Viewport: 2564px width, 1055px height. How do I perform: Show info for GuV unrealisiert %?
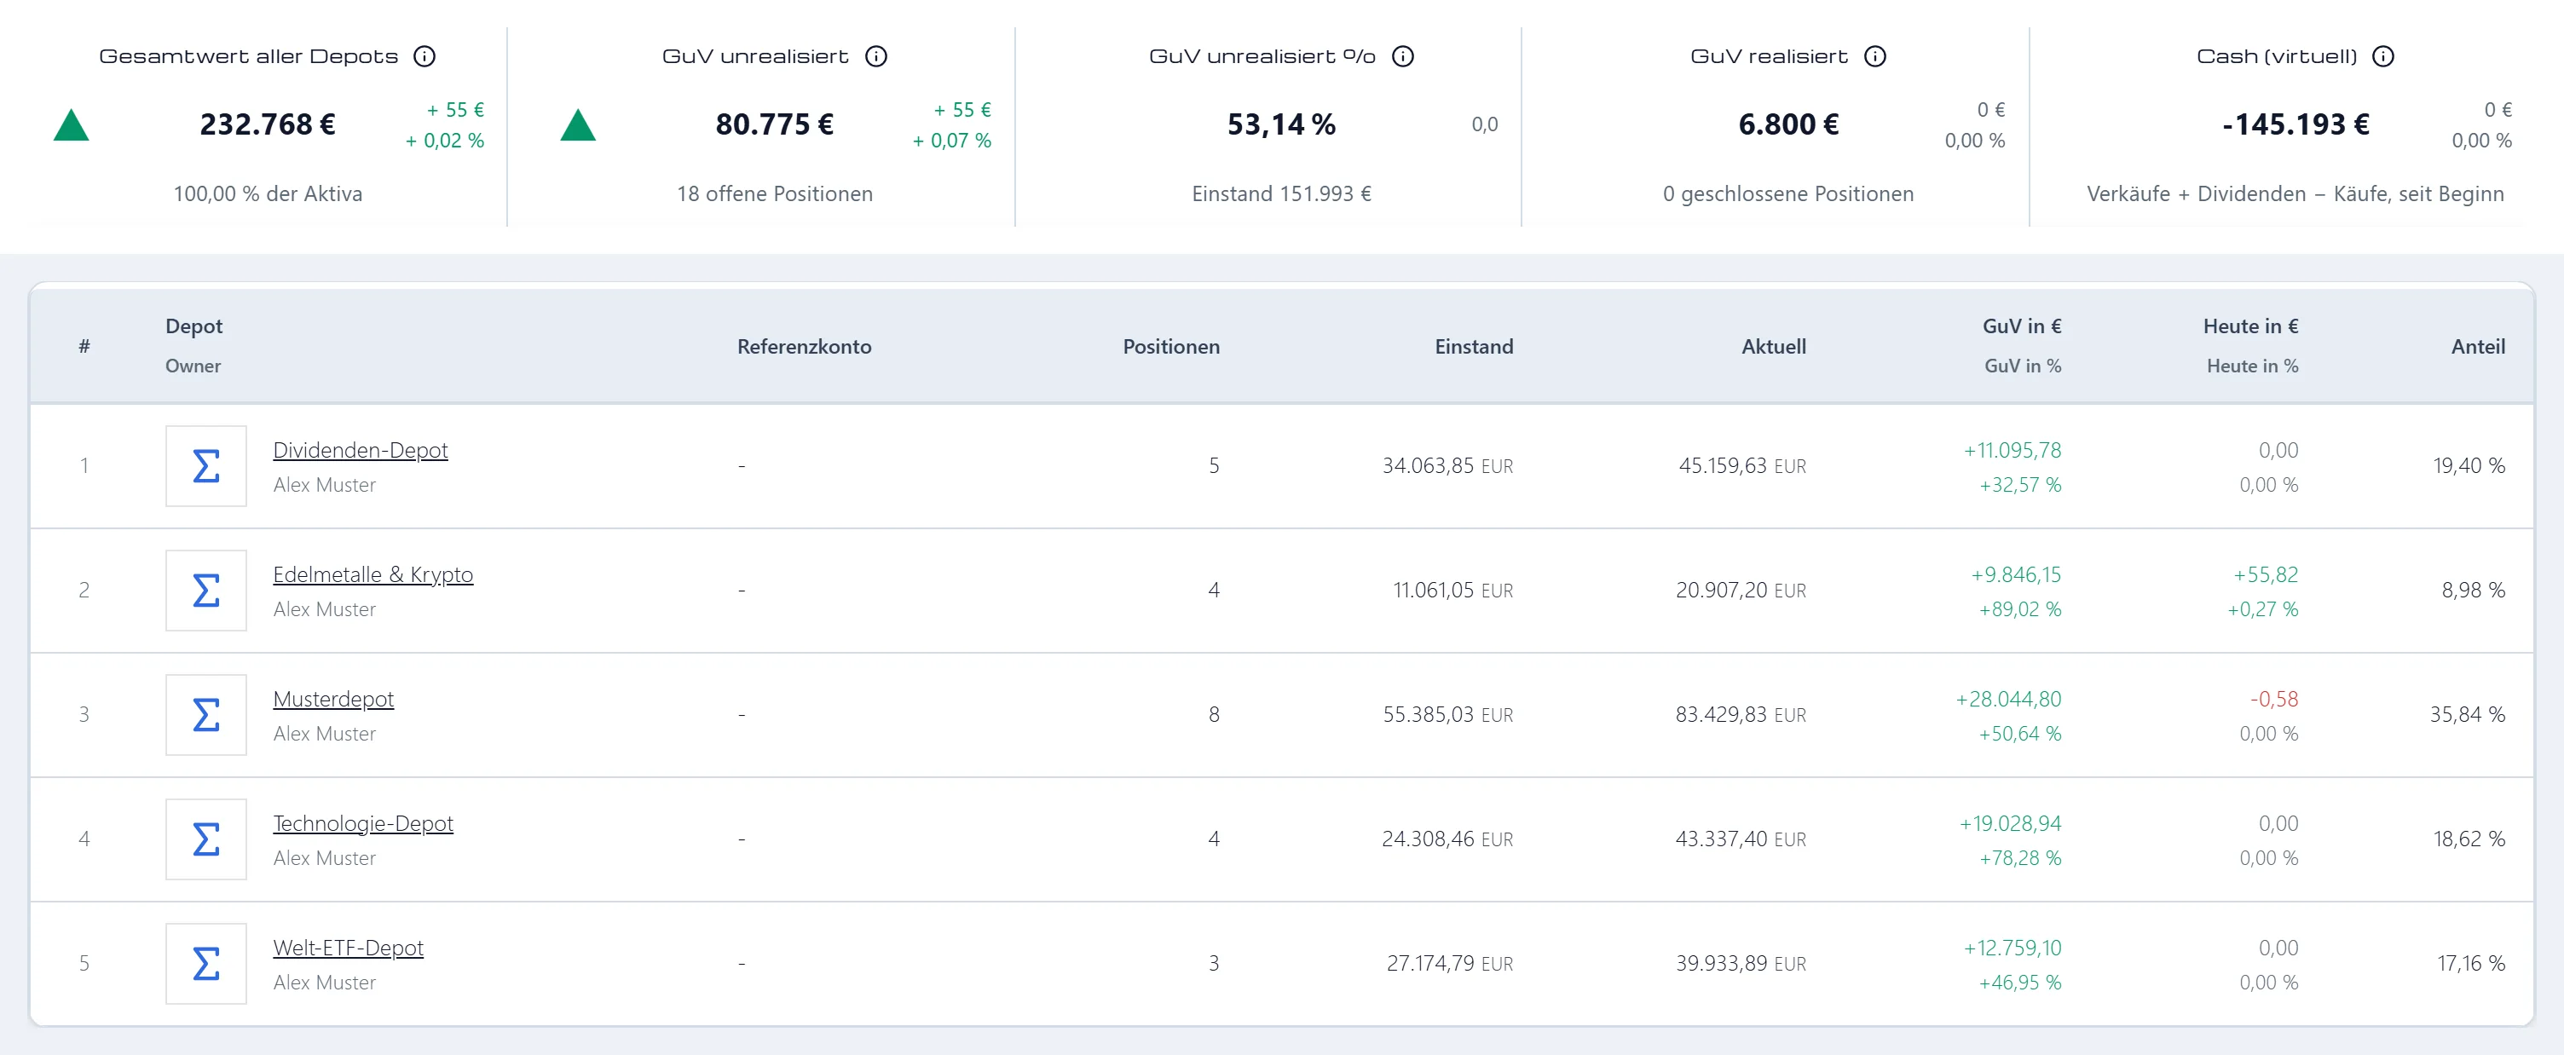tap(1402, 55)
